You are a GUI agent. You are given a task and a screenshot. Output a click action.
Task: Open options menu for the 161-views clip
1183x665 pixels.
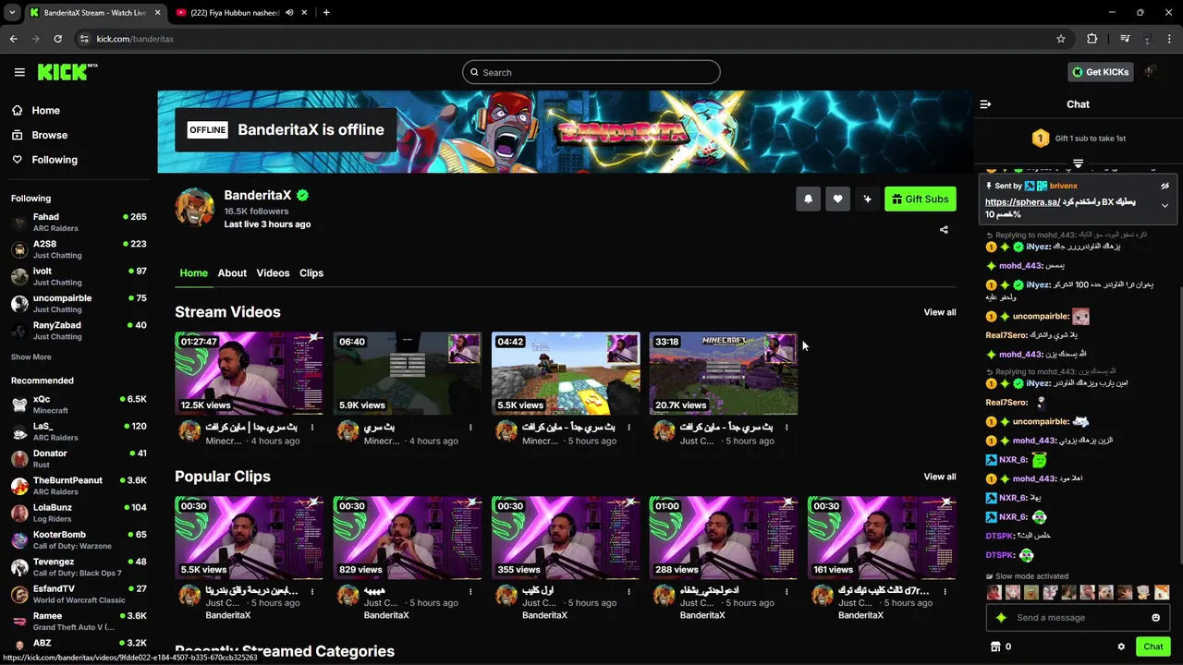945,591
